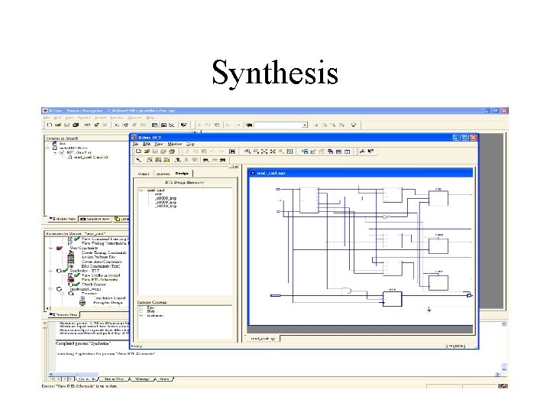Screen dimensions: 550x413
Task: Click Tile vertically icon in ECS toolbar
Action: [x=347, y=151]
